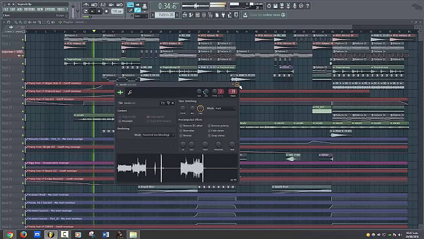Toggle the Reverse precomputed effect
Screen dimensions: 424x239
click(x=185, y=136)
